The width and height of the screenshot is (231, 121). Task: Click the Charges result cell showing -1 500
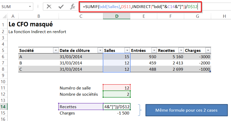tap(117, 113)
